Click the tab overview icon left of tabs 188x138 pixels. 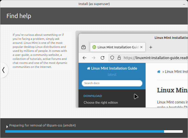pos(84,47)
